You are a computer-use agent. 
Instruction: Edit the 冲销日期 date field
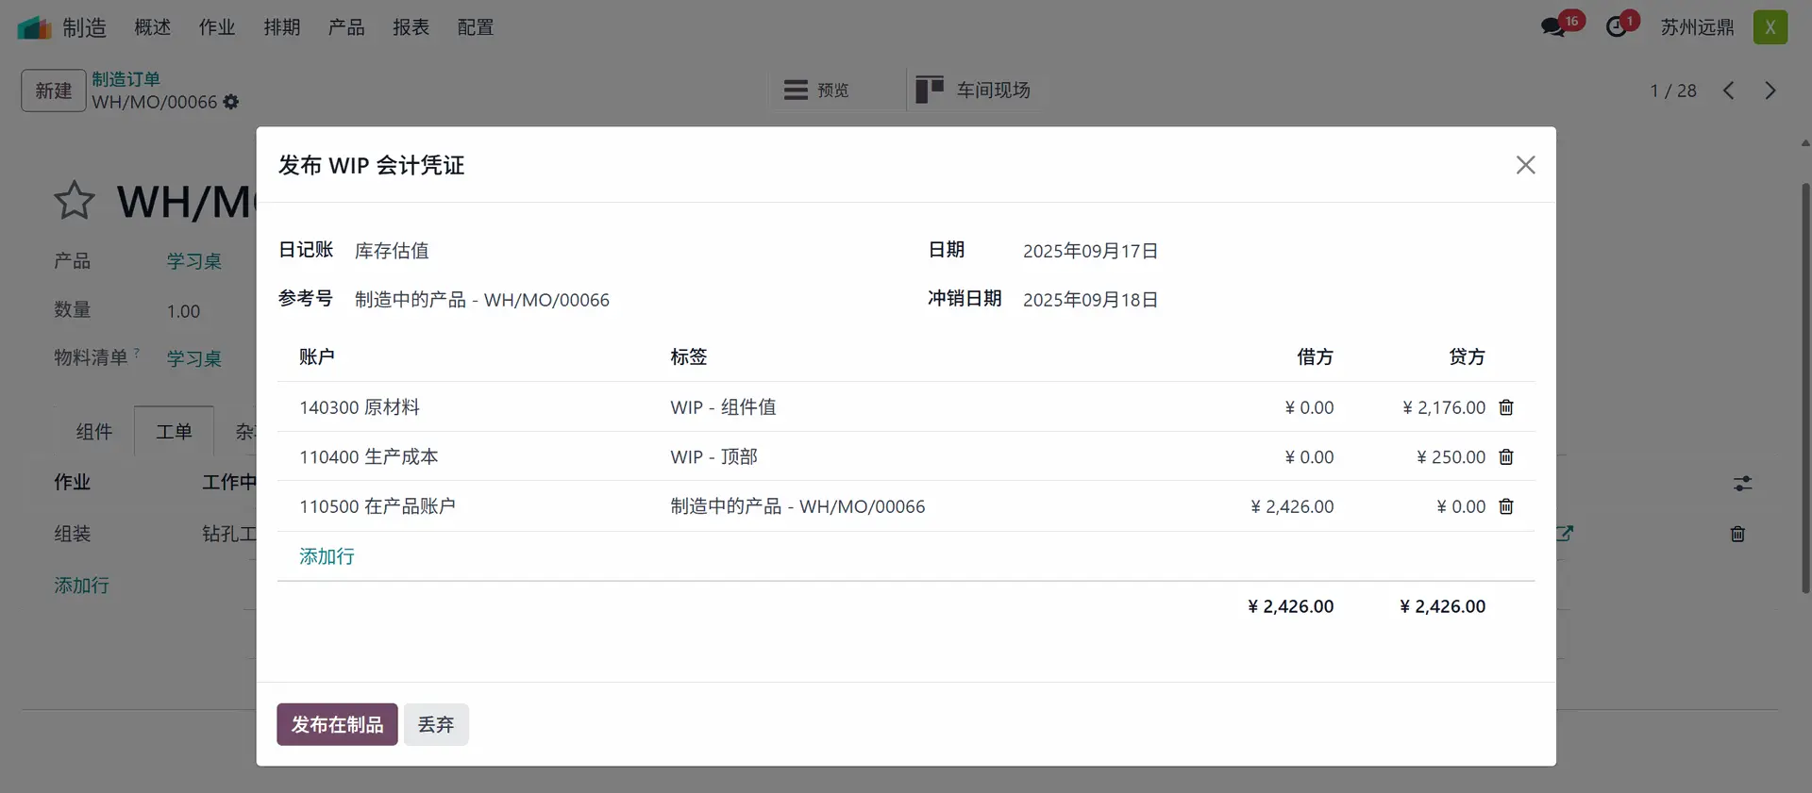tap(1090, 300)
